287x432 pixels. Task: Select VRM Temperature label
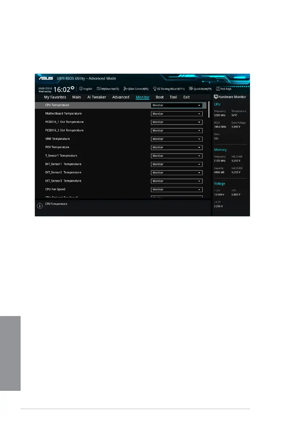pos(57,139)
